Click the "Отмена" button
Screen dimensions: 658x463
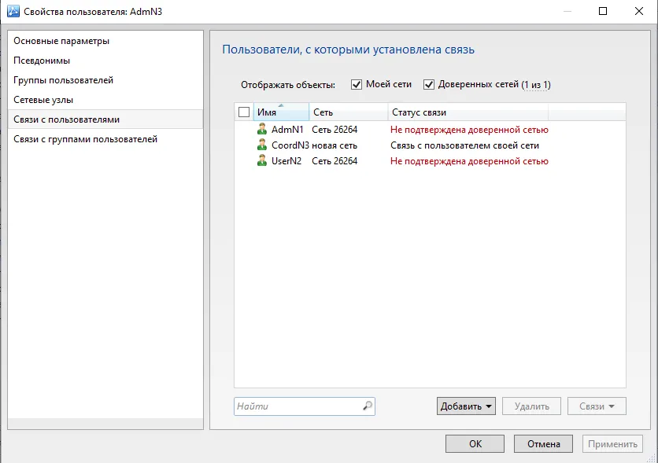543,443
